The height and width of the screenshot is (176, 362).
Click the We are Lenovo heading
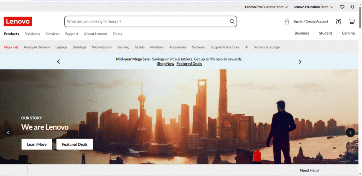pos(45,127)
